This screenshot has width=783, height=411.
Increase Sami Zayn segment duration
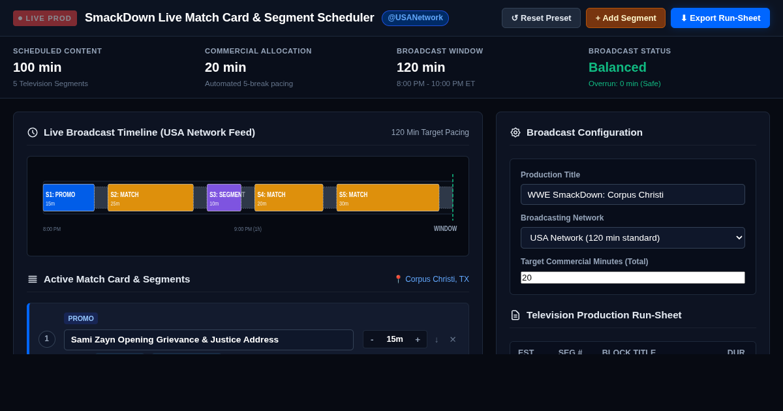click(x=418, y=339)
